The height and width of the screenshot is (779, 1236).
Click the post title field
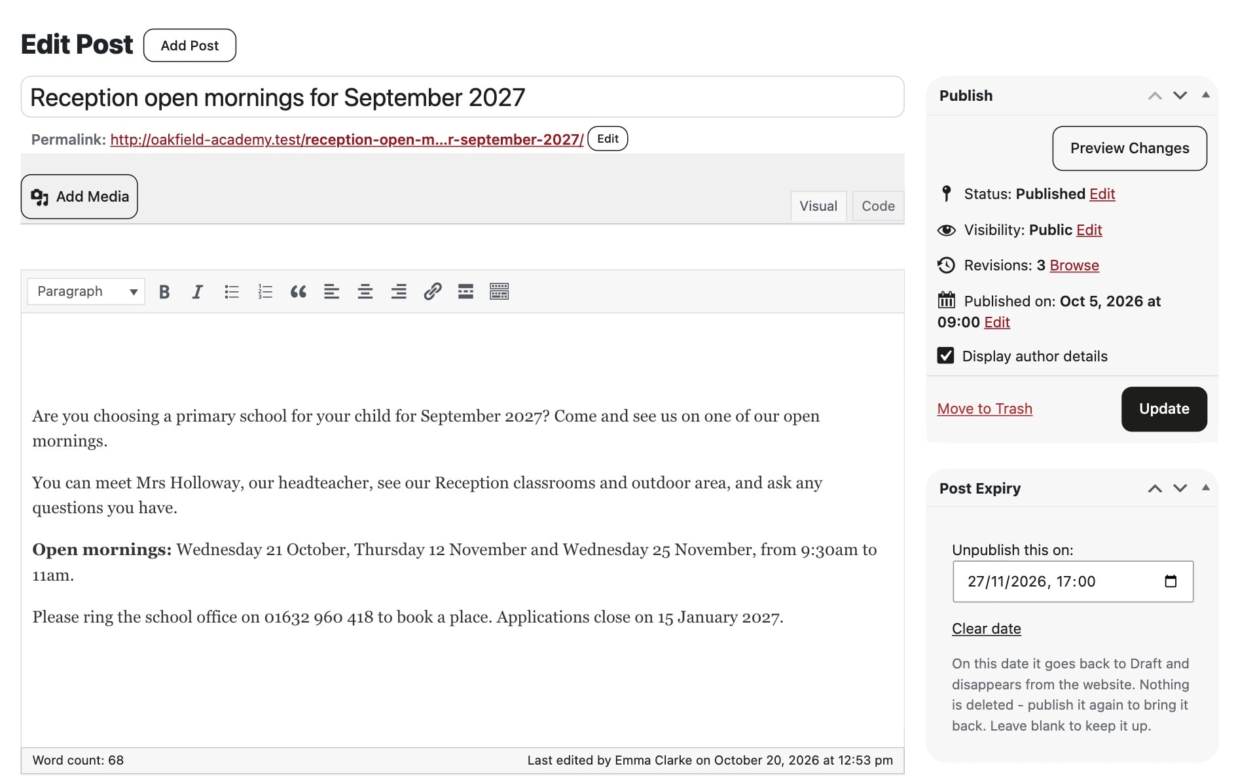point(462,97)
